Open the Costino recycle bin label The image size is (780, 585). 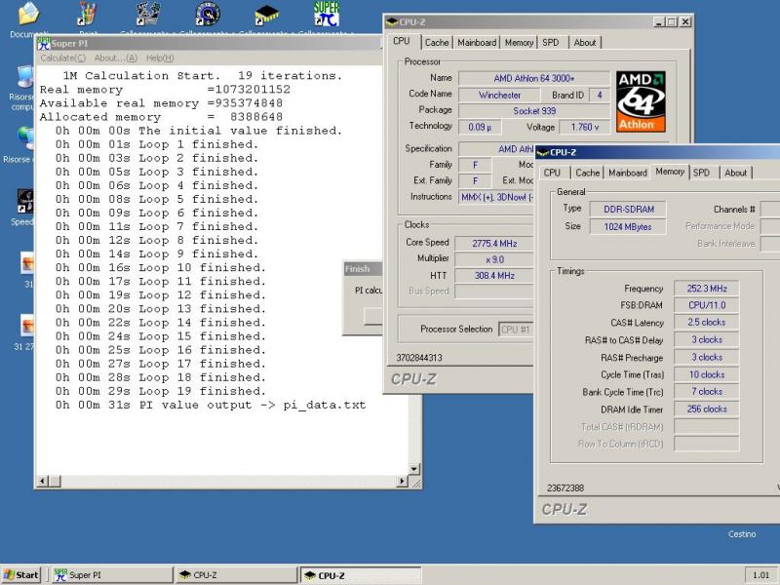[x=742, y=534]
